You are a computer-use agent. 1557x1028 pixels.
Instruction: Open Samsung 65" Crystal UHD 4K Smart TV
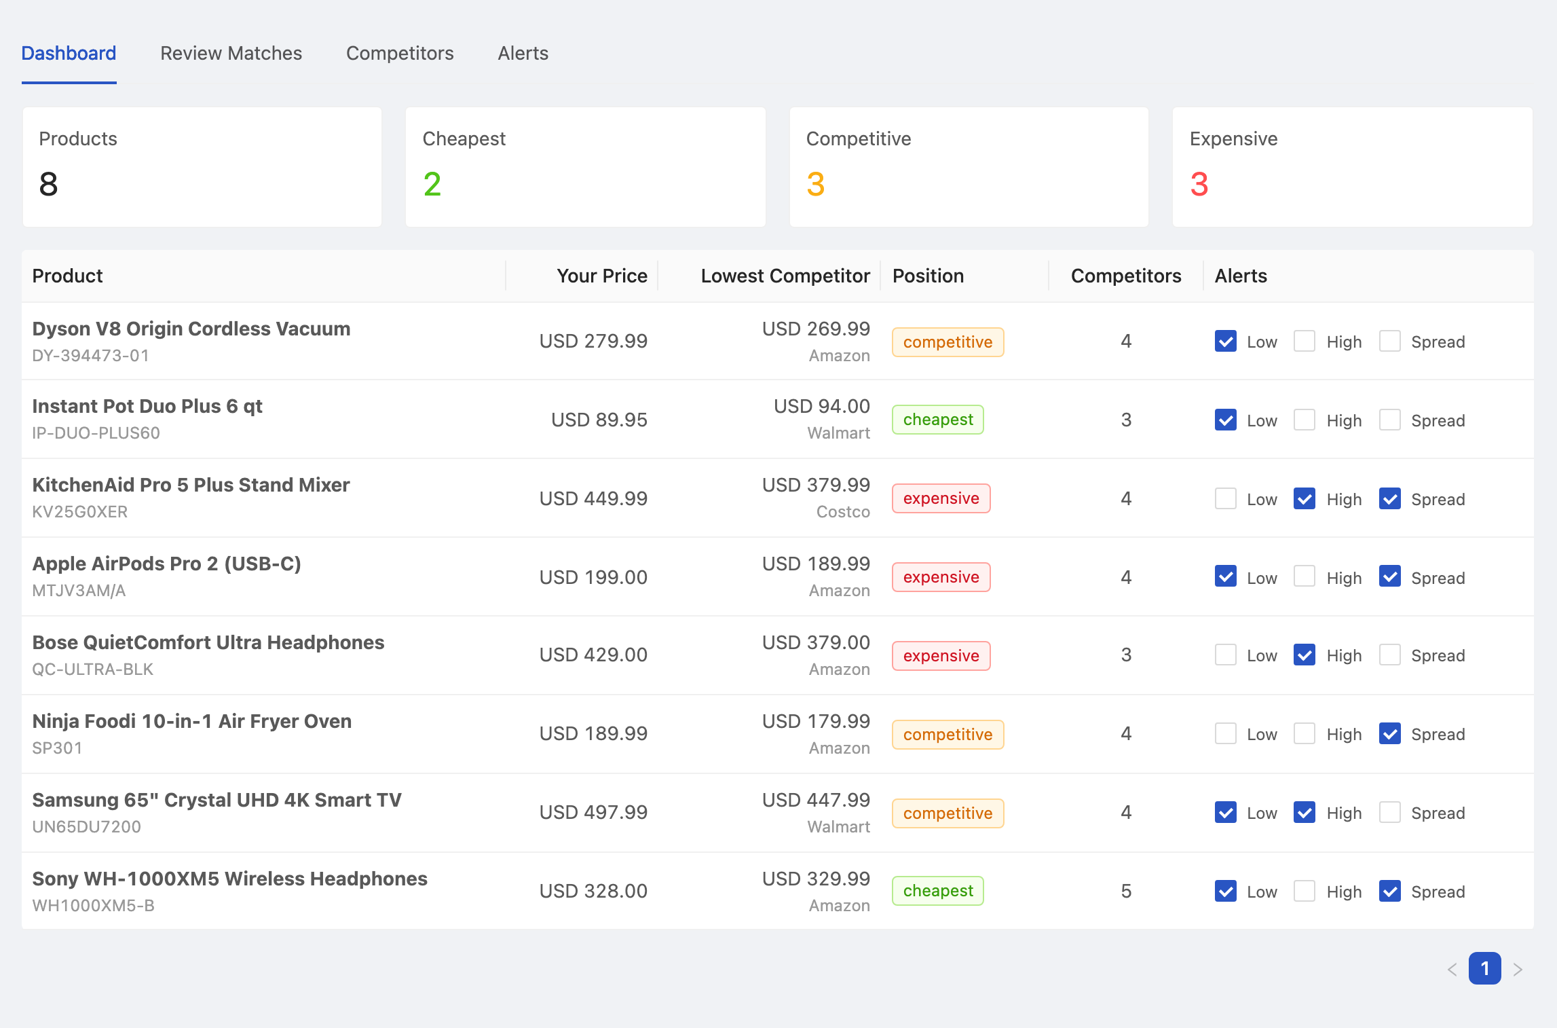click(217, 800)
